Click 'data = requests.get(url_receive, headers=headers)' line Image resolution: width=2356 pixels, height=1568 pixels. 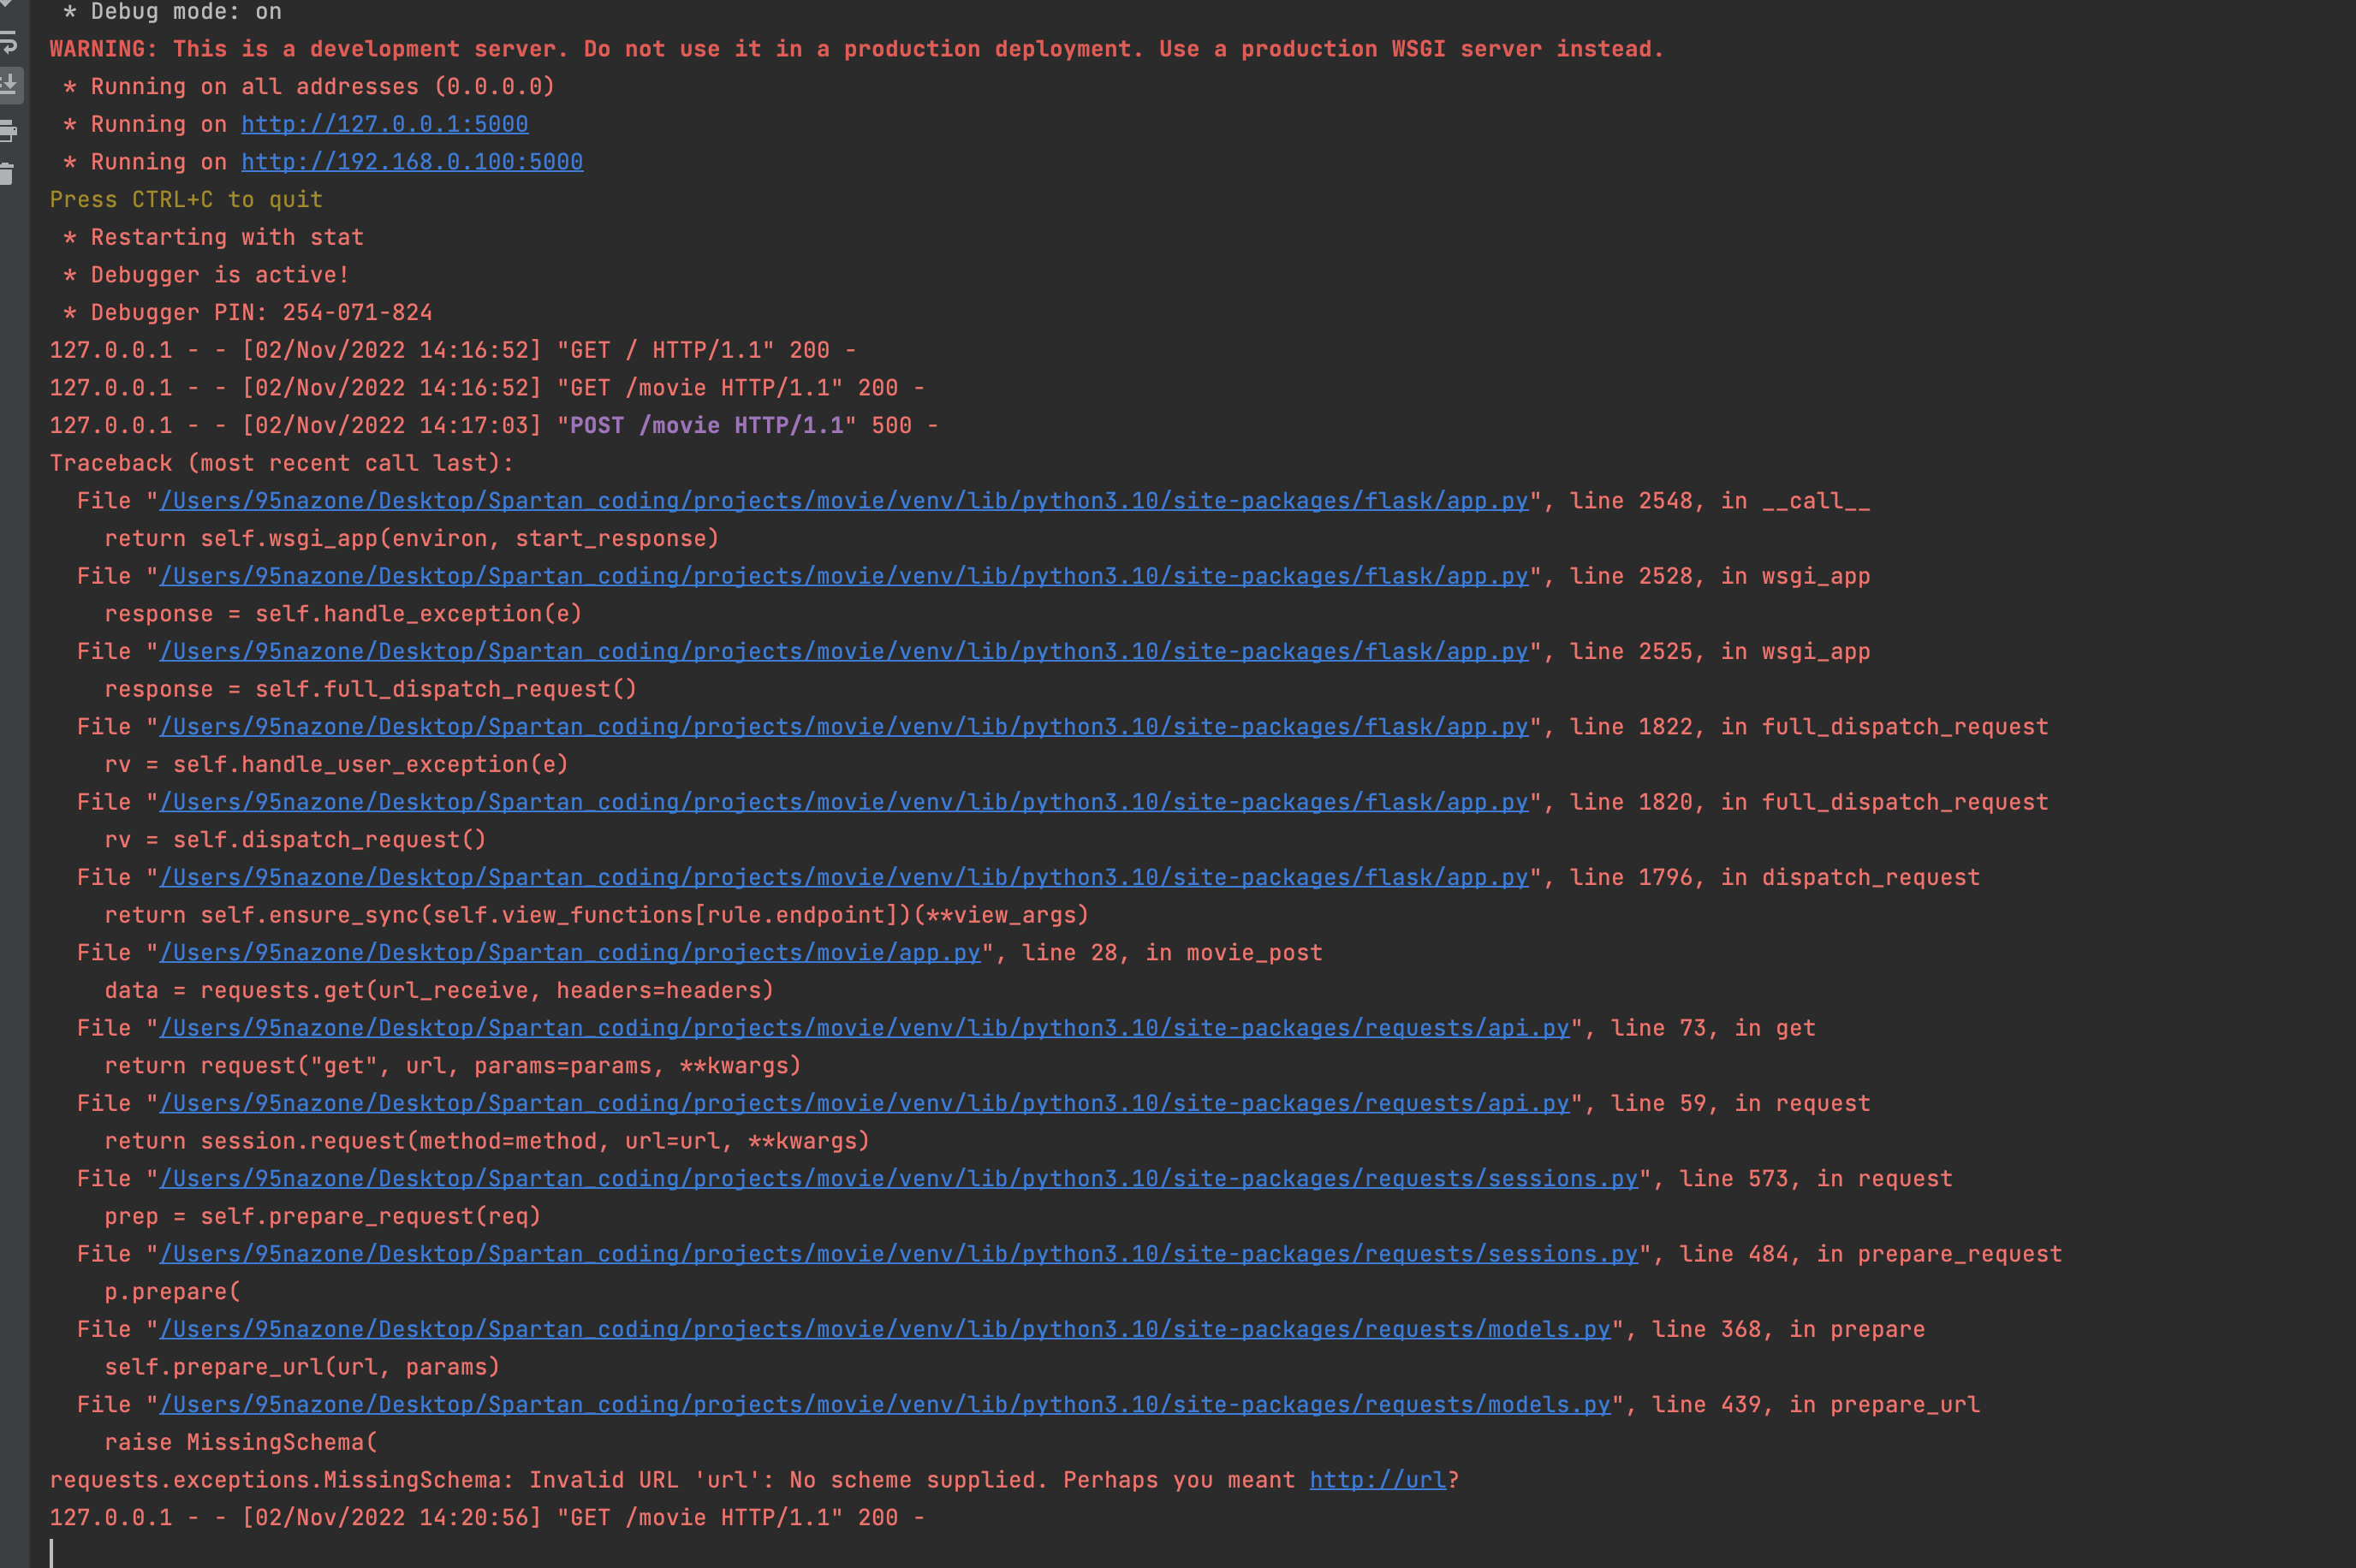click(x=439, y=991)
